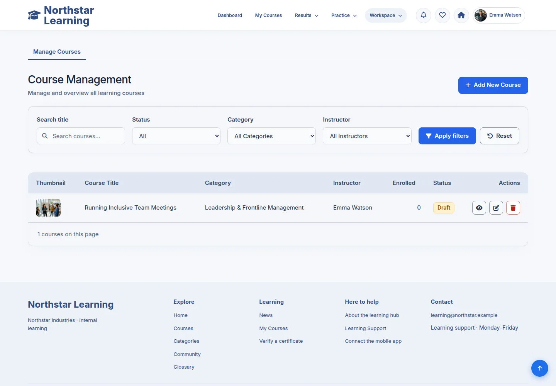
Task: Open About the learning hub link
Action: point(372,315)
